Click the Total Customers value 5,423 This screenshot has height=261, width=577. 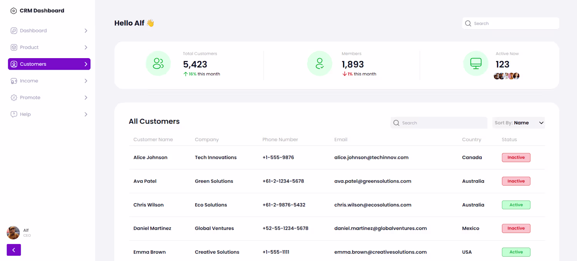pos(195,64)
